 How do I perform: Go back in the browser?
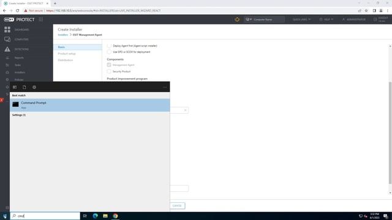point(4,11)
